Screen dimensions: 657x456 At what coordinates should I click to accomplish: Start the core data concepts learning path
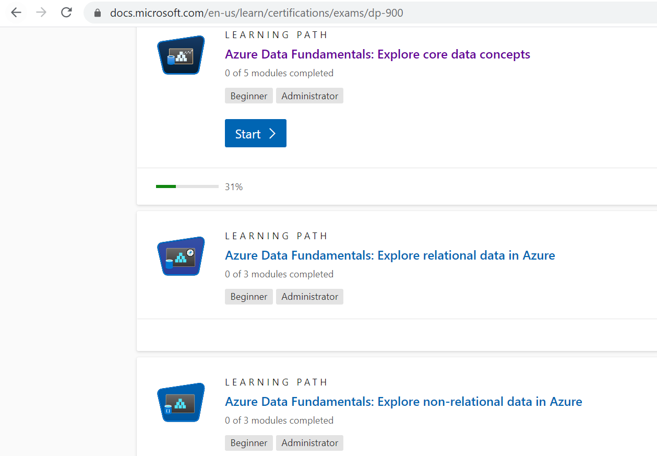[x=256, y=134]
